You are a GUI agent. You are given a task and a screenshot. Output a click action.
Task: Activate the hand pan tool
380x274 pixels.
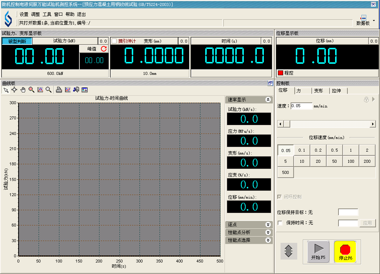click(x=23, y=90)
